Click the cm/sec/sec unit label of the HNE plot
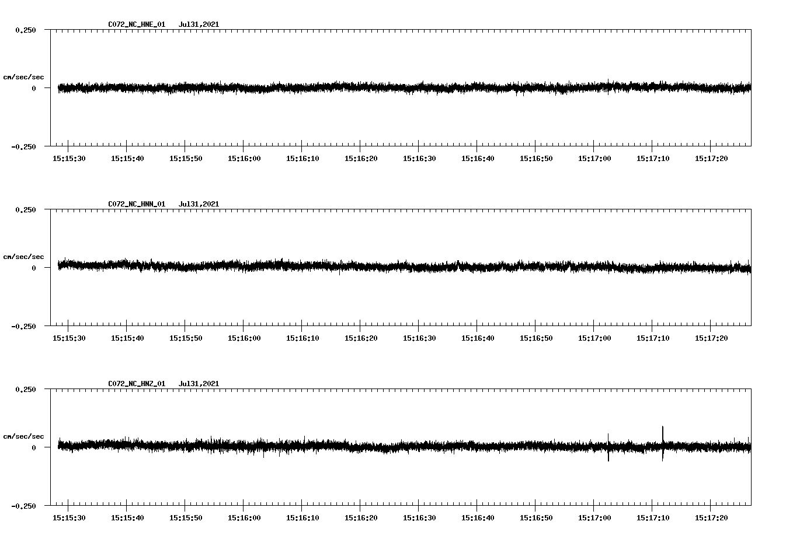 pyautogui.click(x=24, y=77)
